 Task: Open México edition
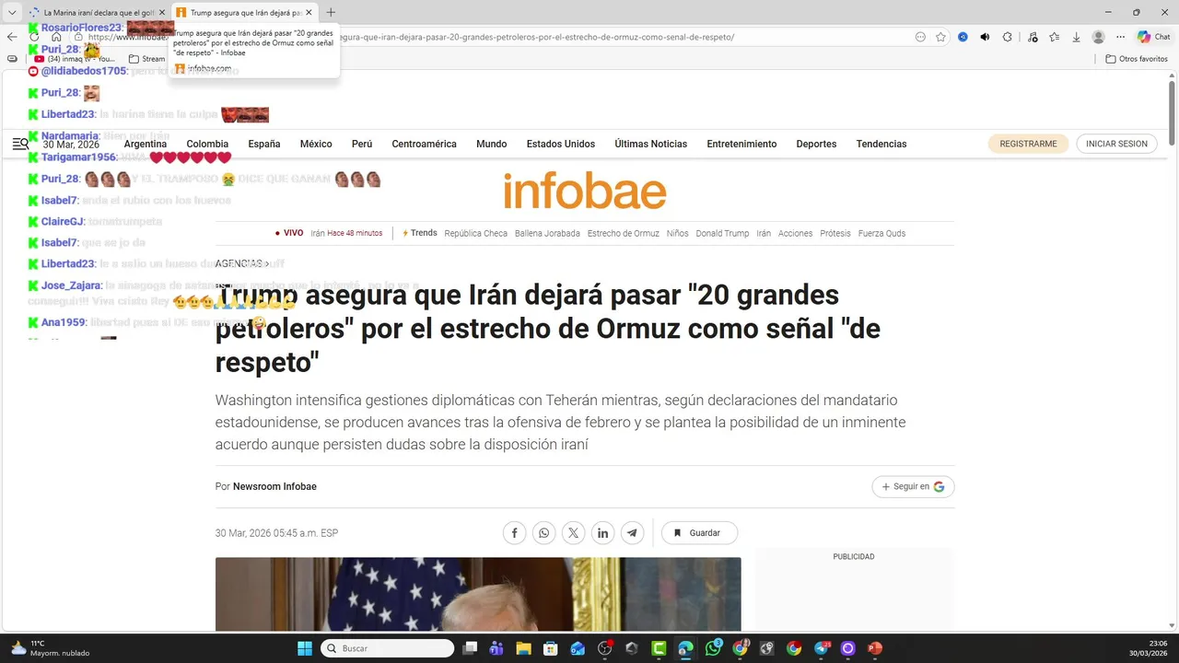(316, 144)
